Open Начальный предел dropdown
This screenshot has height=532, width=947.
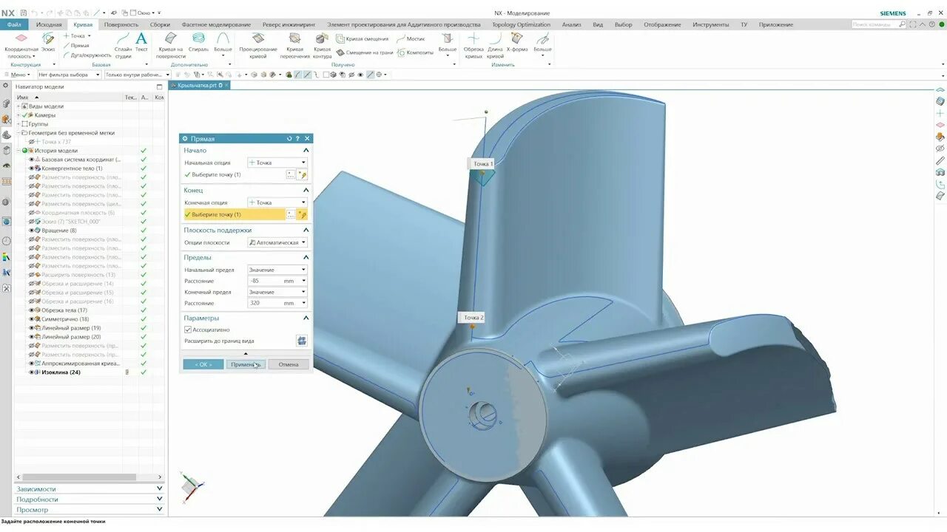click(277, 270)
